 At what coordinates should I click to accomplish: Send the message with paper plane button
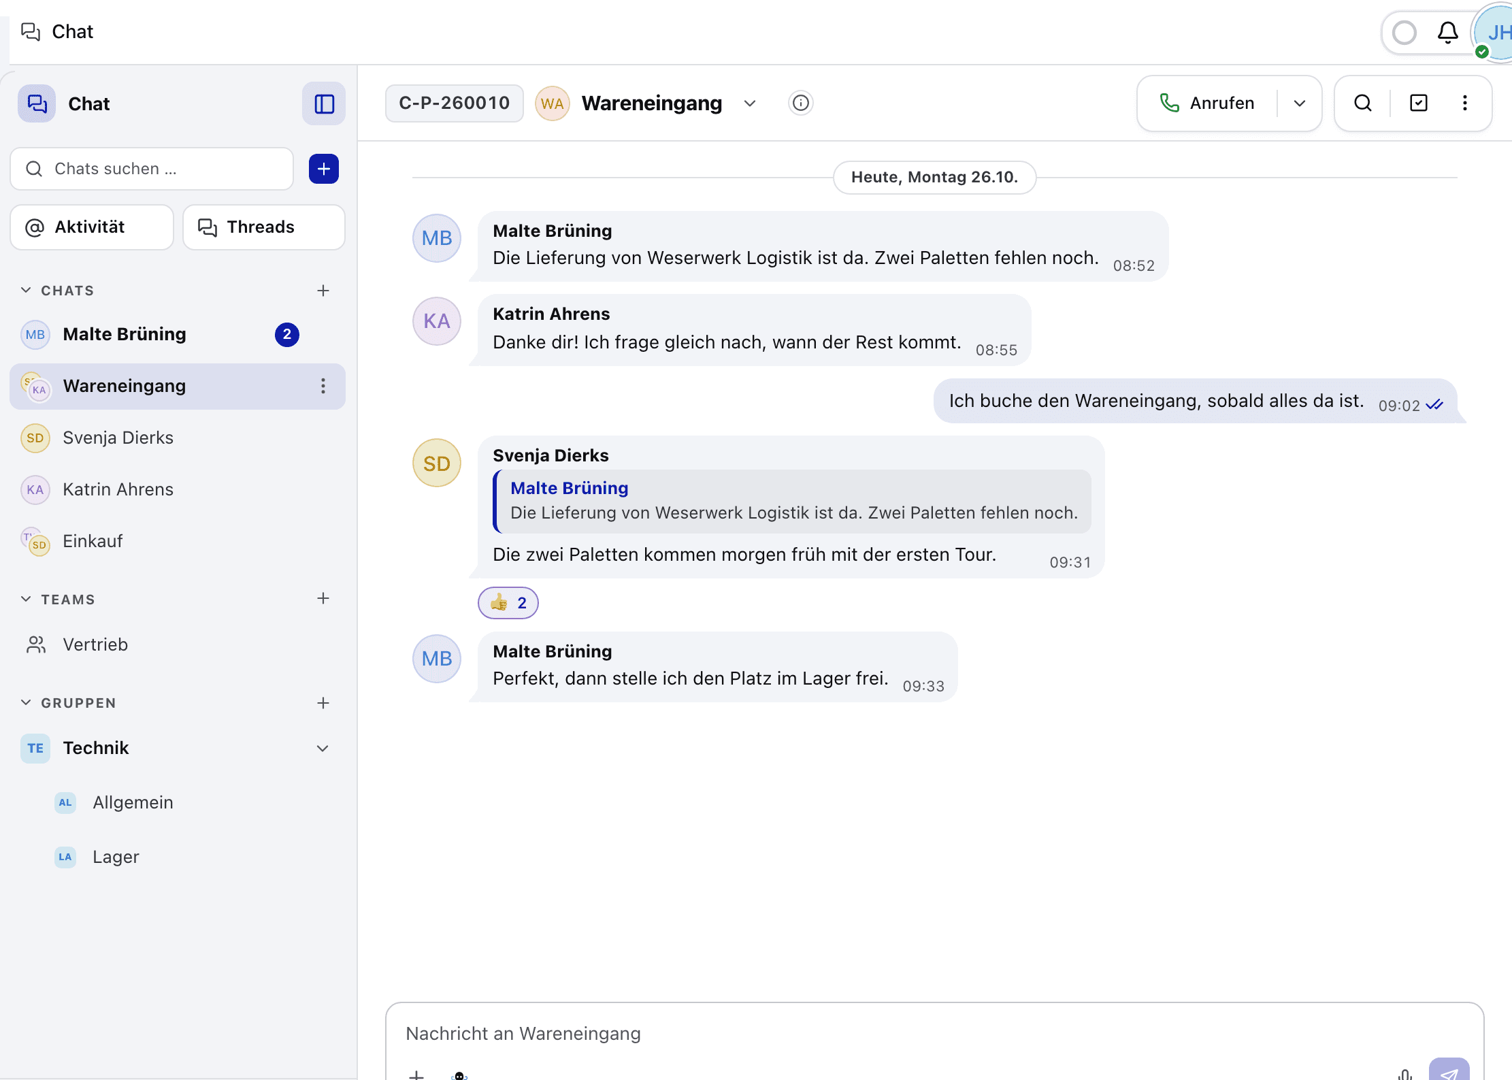[x=1449, y=1070]
